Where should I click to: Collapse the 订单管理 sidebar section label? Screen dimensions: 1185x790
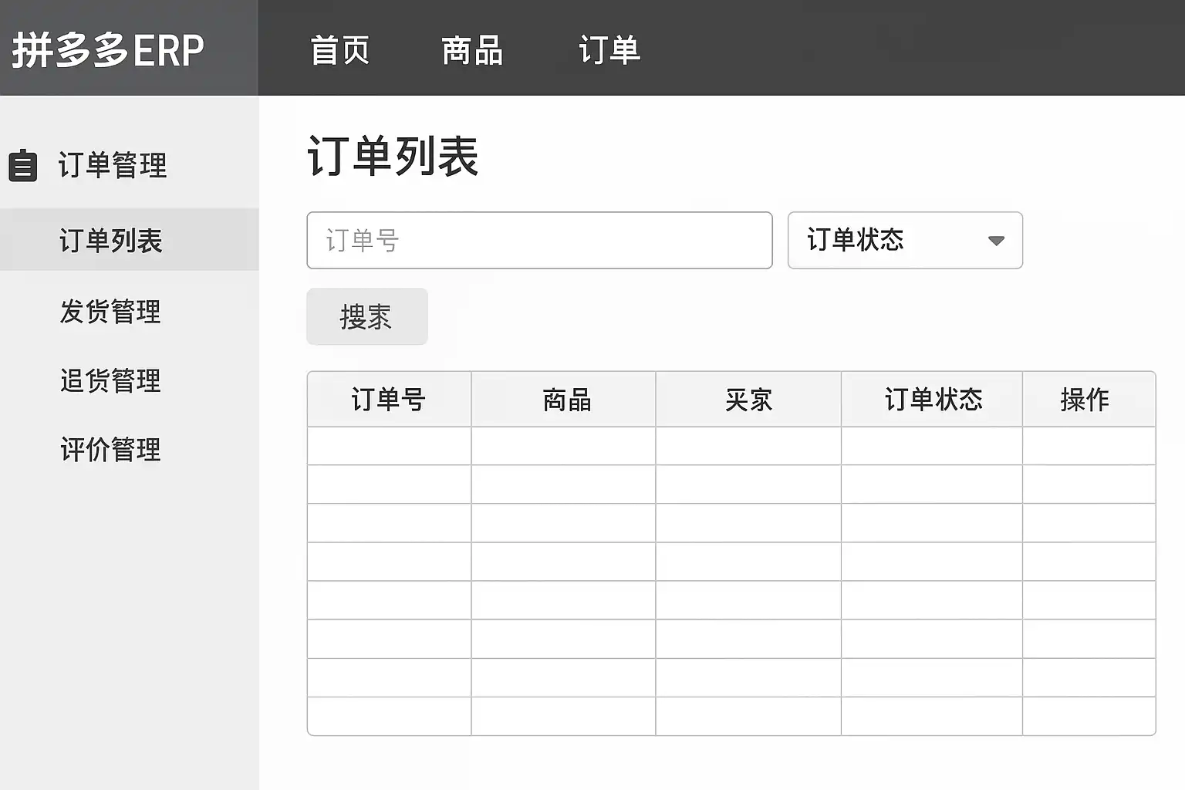click(x=113, y=165)
